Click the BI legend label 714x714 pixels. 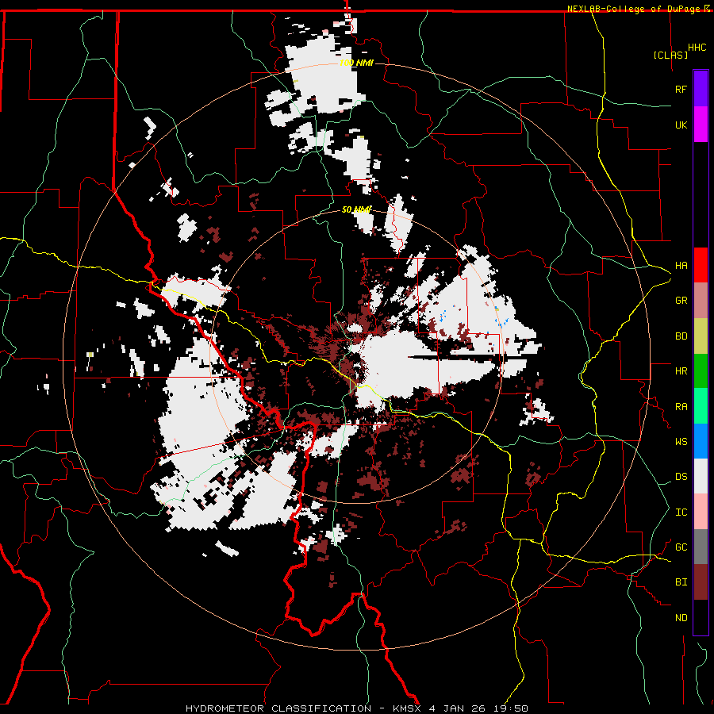coord(681,582)
